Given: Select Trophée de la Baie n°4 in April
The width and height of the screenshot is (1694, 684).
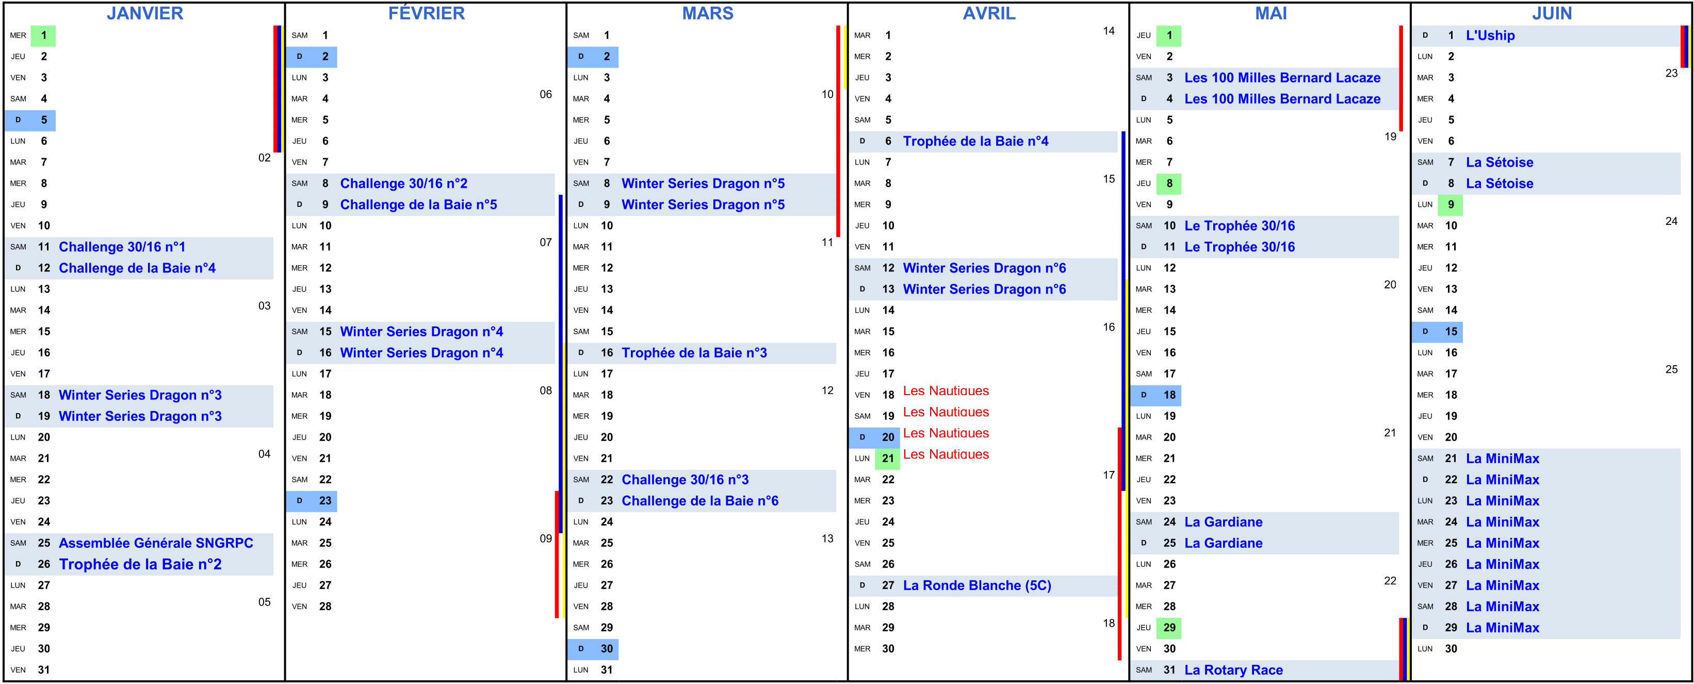Looking at the screenshot, I should [x=976, y=141].
